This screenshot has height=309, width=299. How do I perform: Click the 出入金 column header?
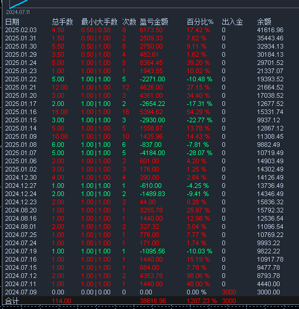tap(232, 22)
